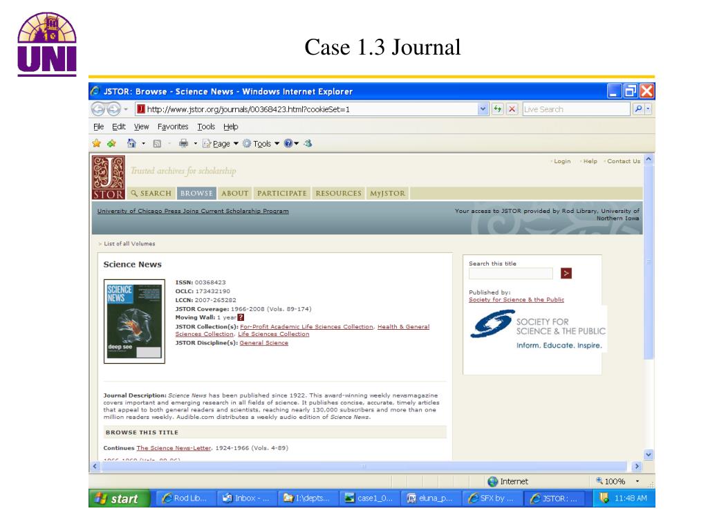Open the View menu
Screen dimensions: 708x531
click(x=141, y=127)
